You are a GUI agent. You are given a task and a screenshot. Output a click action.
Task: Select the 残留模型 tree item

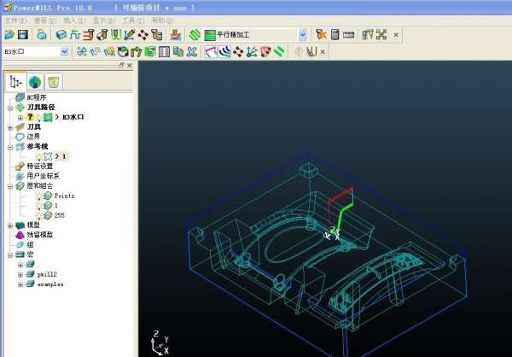pos(39,235)
